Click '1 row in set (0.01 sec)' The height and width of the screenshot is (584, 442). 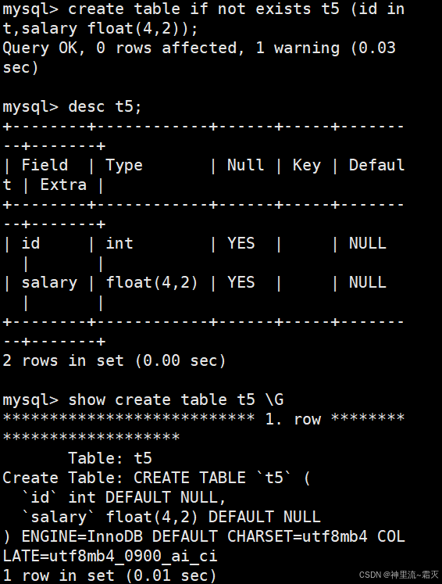[x=110, y=576]
